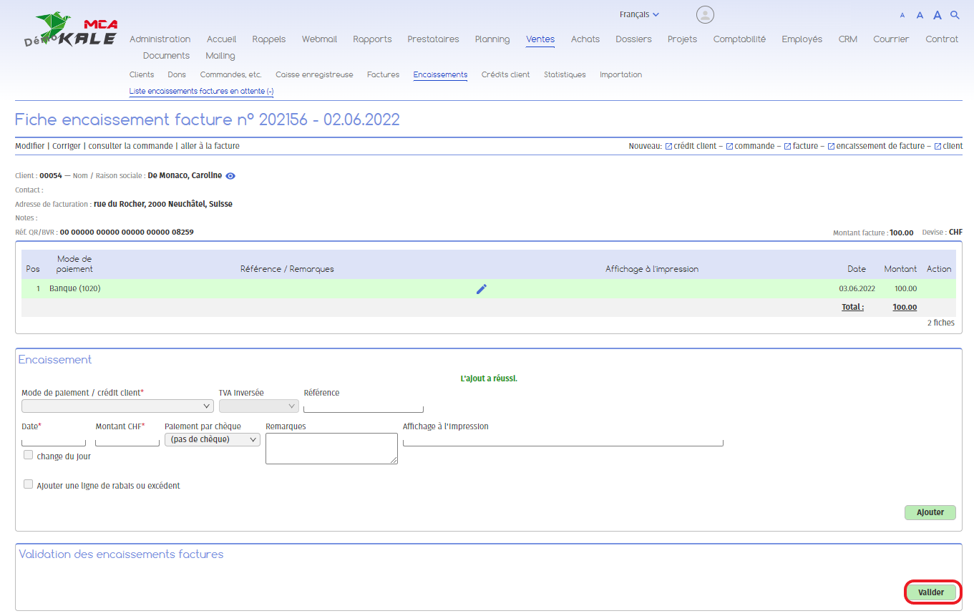Click the MCA Kale logo
Screen dimensions: 974x616
pos(70,30)
